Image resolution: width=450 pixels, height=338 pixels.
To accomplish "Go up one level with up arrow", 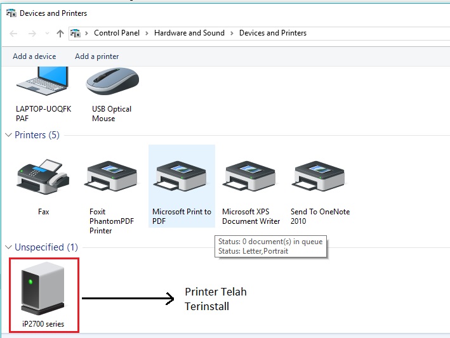I will [60, 34].
